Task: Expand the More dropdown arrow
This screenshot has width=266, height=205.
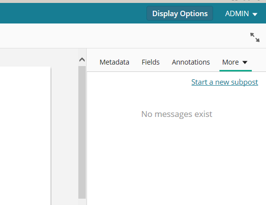Action: [x=244, y=62]
